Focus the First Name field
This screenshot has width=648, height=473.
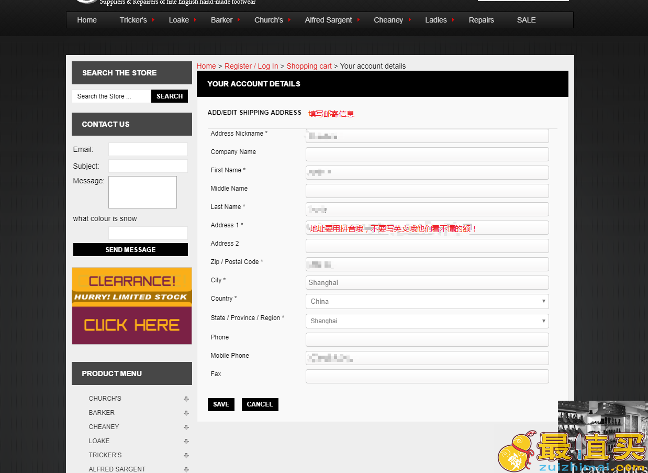click(x=427, y=173)
